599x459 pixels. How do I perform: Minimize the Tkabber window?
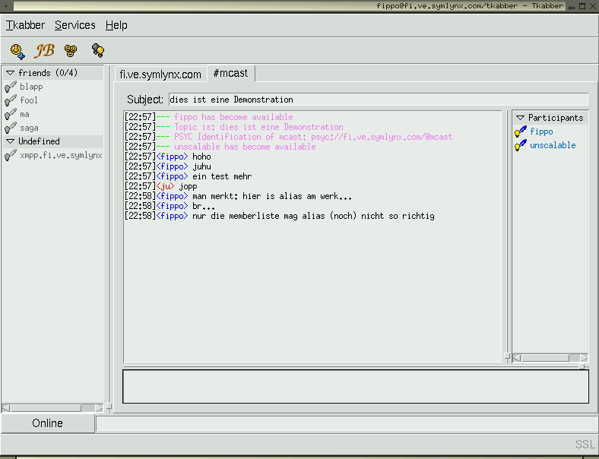click(572, 7)
